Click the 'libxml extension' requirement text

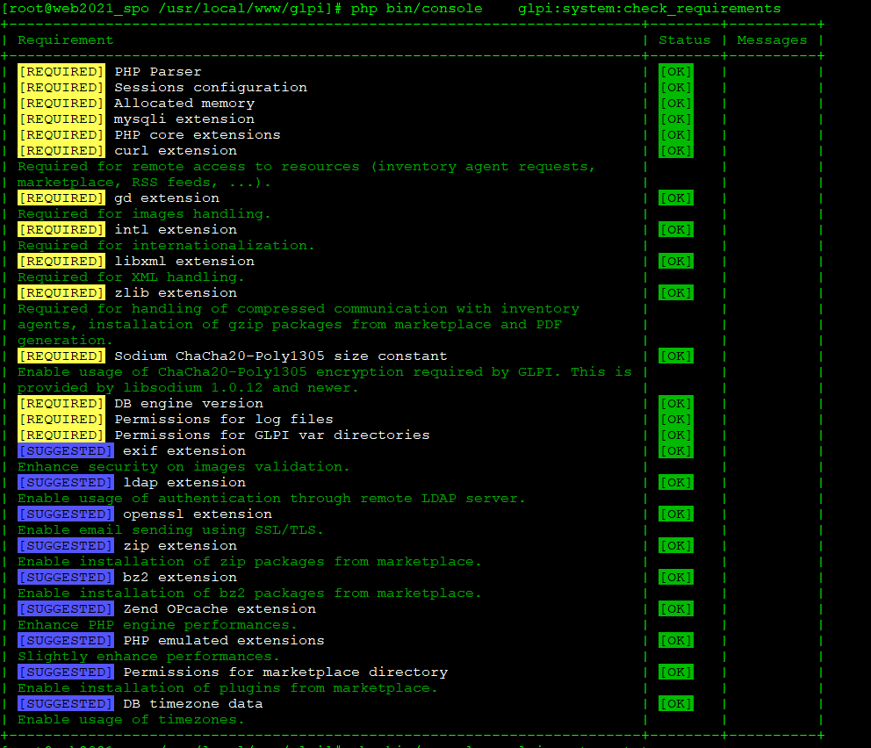click(184, 261)
